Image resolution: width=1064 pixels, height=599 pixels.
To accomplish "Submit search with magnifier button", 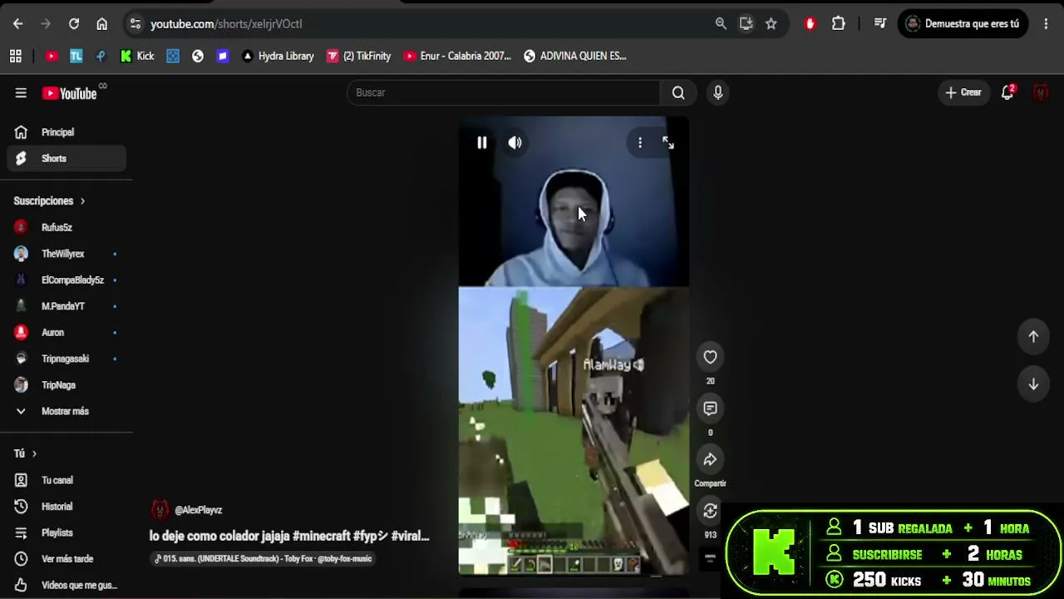I will pos(678,92).
